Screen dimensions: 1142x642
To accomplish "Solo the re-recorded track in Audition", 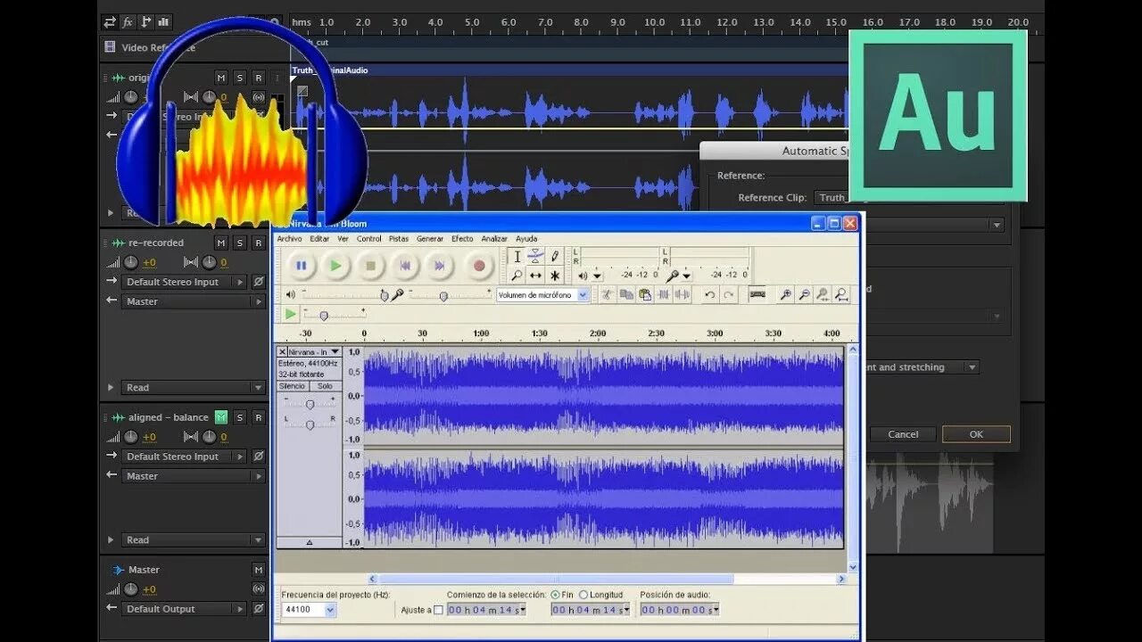I will tap(239, 243).
